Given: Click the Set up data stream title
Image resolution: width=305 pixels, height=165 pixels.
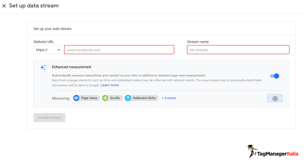Looking at the screenshot, I should pos(34,6).
